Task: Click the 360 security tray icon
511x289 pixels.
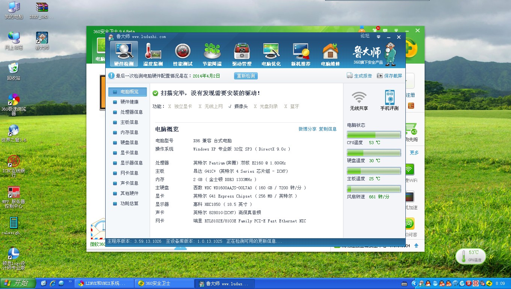Action: [488, 283]
